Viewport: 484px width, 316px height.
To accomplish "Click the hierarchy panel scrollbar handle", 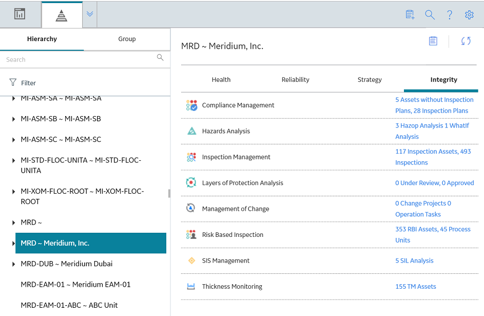I will click(169, 193).
